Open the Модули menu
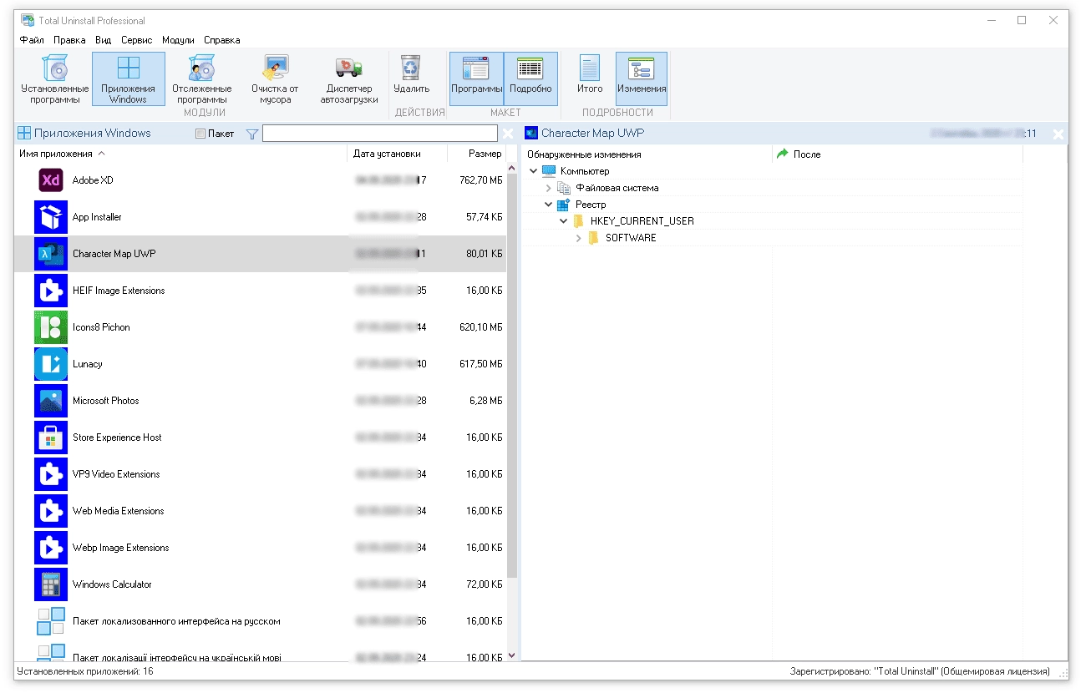 pyautogui.click(x=178, y=40)
